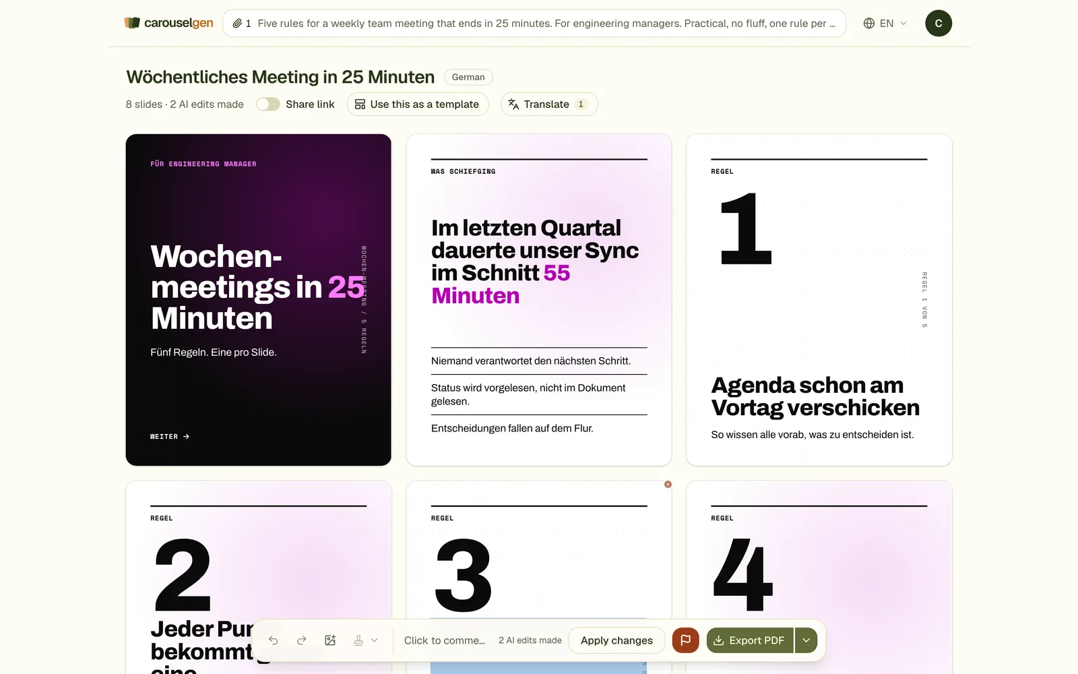The height and width of the screenshot is (674, 1078).
Task: Click 'Fünf Regeln. Eine pro Slide.' subtitle
Action: point(214,353)
